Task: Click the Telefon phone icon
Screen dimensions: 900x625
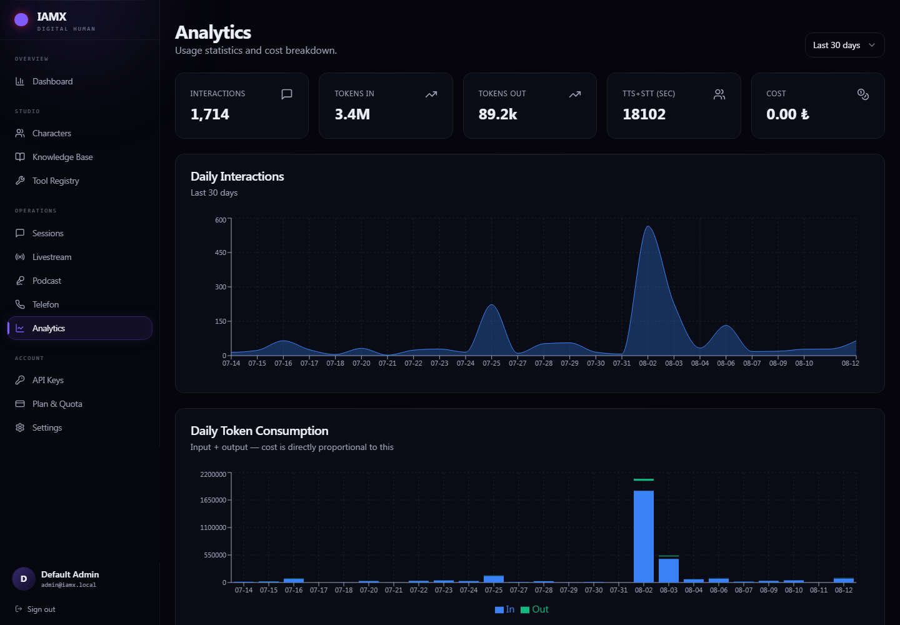Action: pos(20,304)
